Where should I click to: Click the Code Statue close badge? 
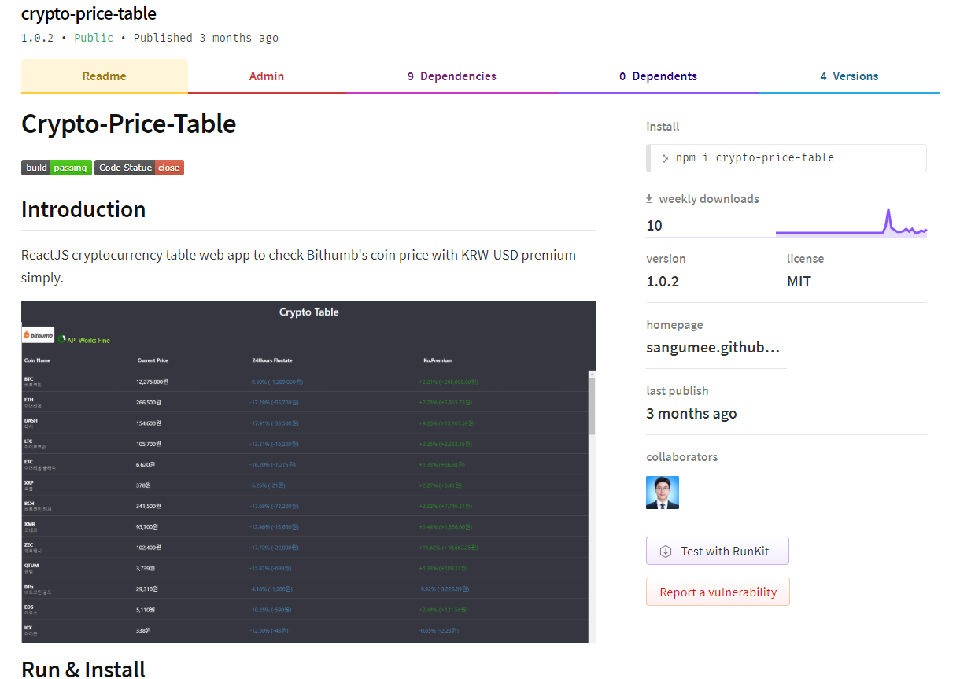[139, 168]
